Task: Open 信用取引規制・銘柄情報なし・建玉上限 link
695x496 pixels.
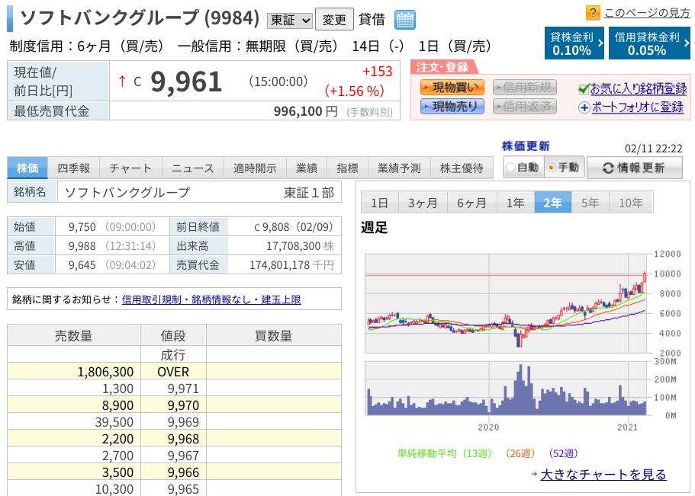Action: [x=211, y=300]
